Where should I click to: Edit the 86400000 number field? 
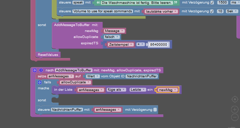(x=159, y=45)
